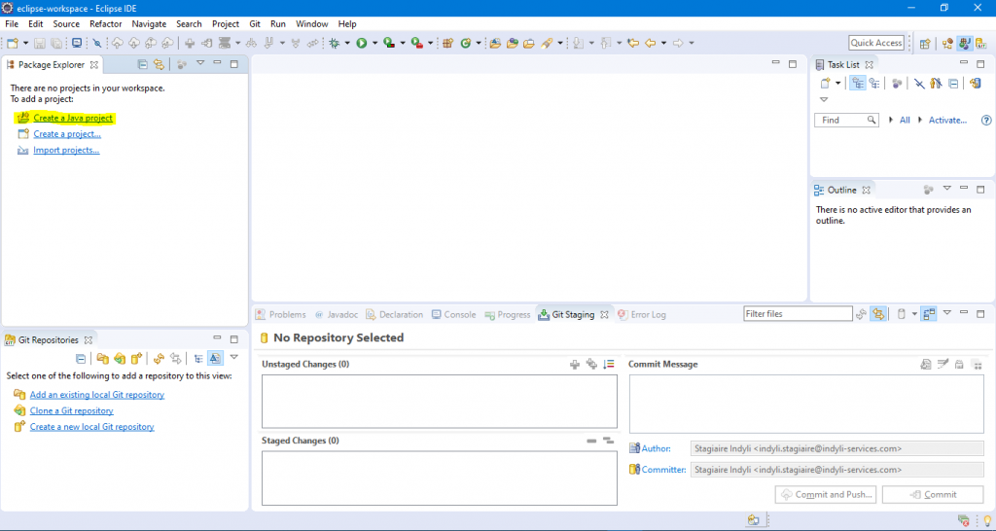
Task: Click Clone repository icon in Git Repositories toolbar
Action: click(120, 358)
